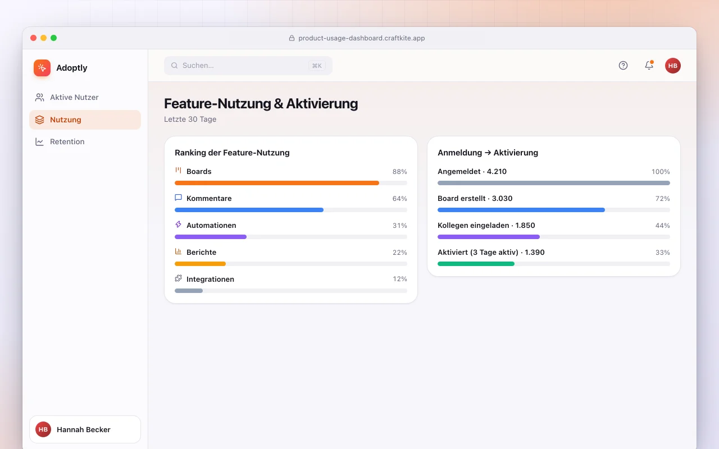Focus the Suchen search field
Viewport: 719px width, 449px height.
pyautogui.click(x=248, y=66)
